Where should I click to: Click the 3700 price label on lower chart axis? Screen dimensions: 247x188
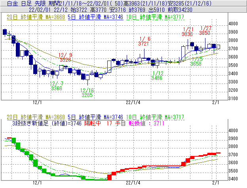tap(233, 155)
